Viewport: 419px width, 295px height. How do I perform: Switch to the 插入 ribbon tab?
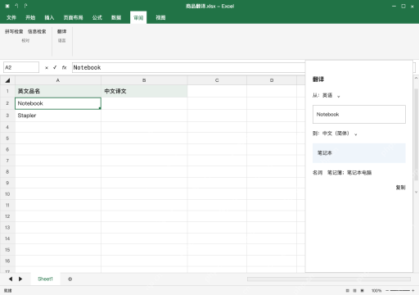coord(49,18)
